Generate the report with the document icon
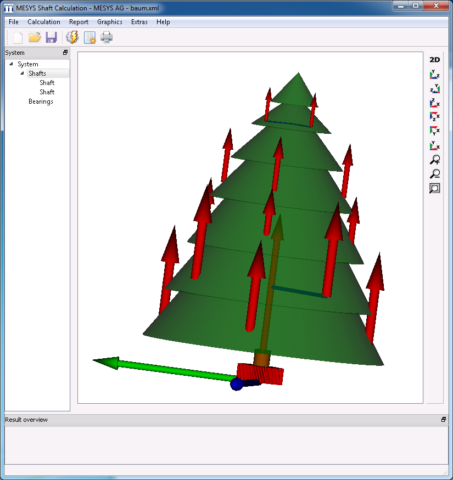The height and width of the screenshot is (480, 453). point(90,37)
